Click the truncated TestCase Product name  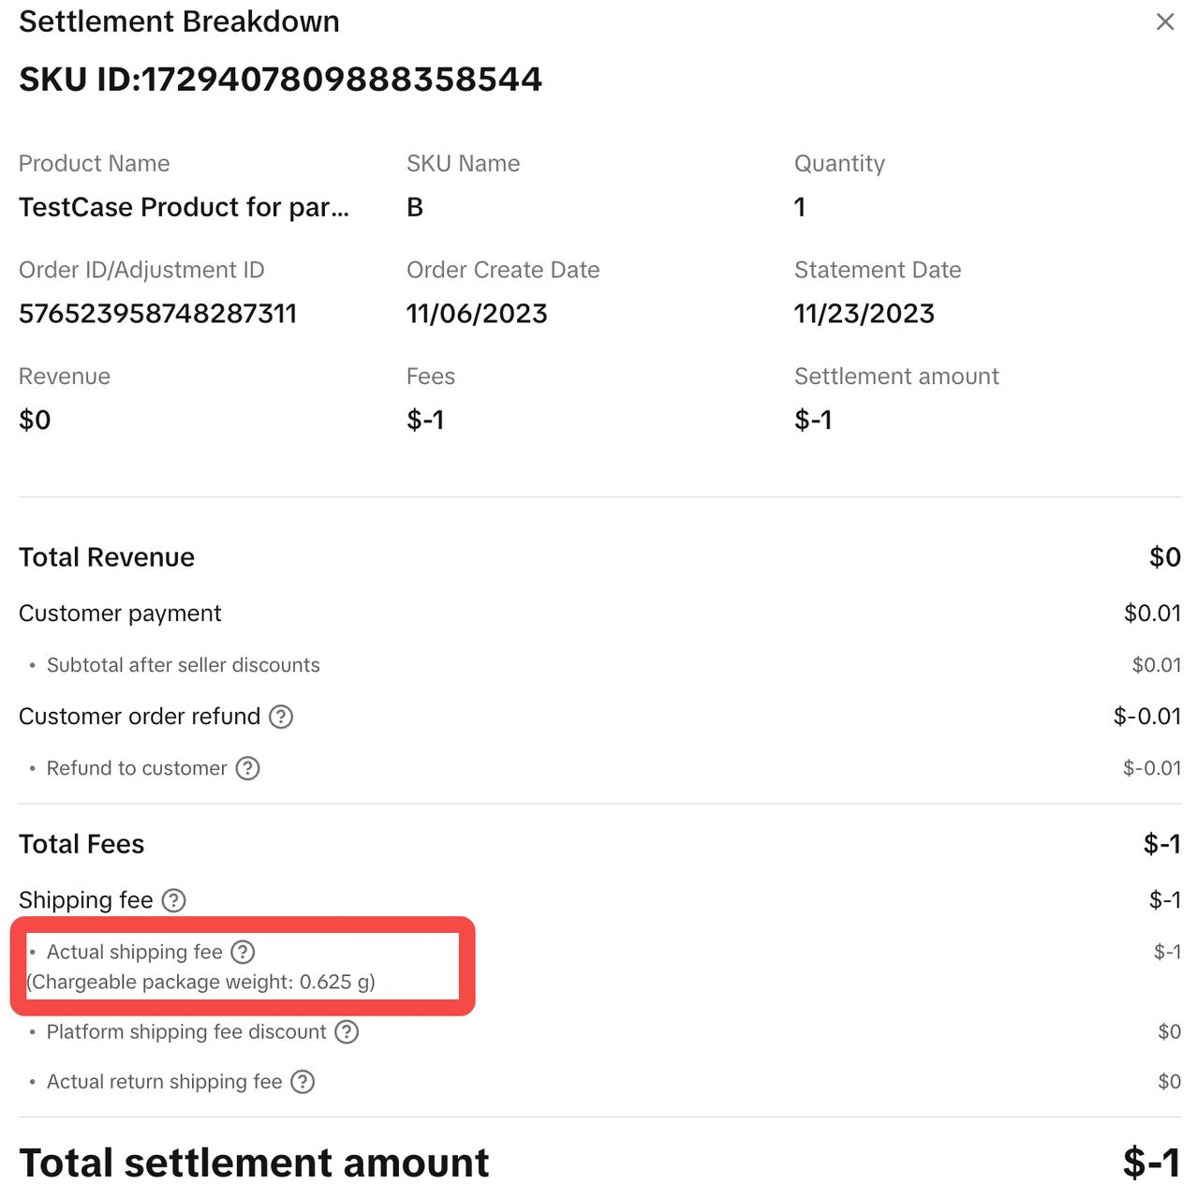(x=184, y=207)
